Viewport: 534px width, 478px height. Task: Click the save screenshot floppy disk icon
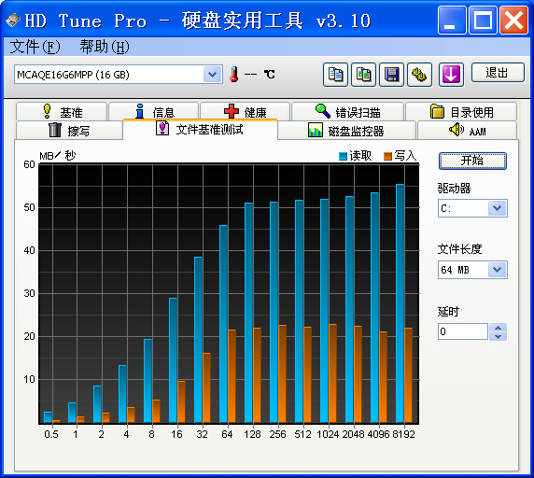click(391, 75)
